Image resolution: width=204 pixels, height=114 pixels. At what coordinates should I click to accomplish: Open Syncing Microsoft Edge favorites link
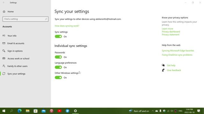pos(178,51)
